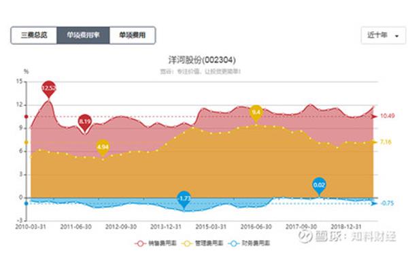Click the 2015-03-31 x-axis label

(x=211, y=227)
